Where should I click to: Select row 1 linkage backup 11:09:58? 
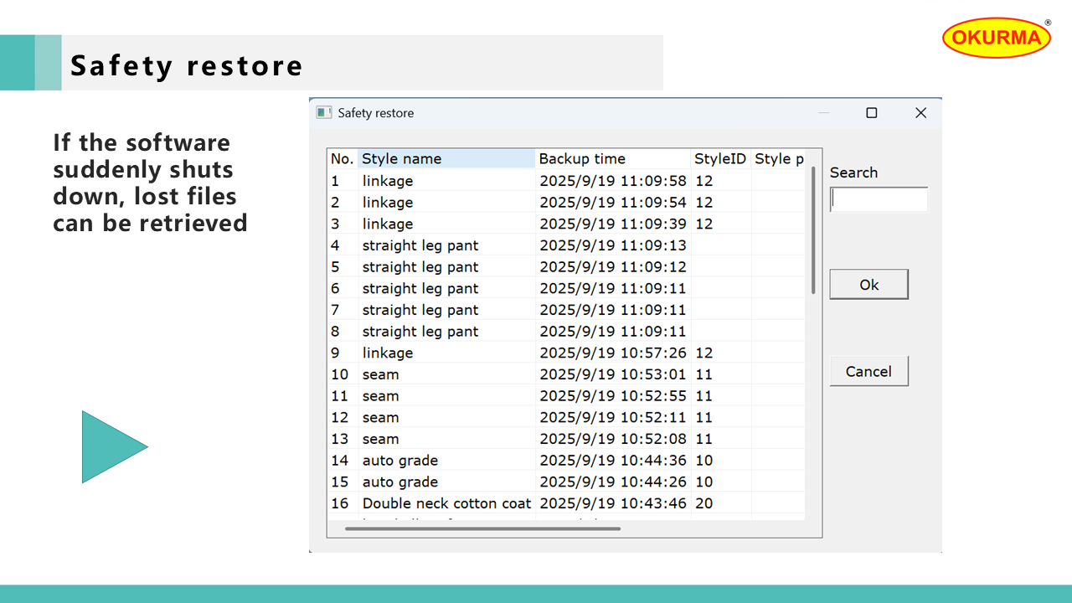point(388,181)
